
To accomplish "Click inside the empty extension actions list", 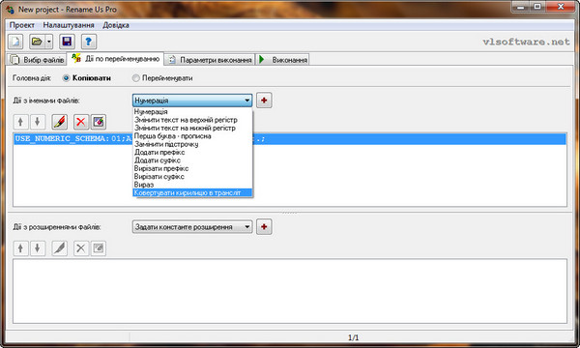I will point(290,291).
